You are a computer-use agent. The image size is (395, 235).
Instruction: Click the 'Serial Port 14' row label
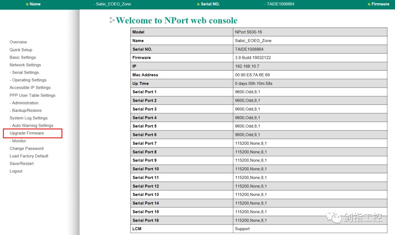[146, 203]
